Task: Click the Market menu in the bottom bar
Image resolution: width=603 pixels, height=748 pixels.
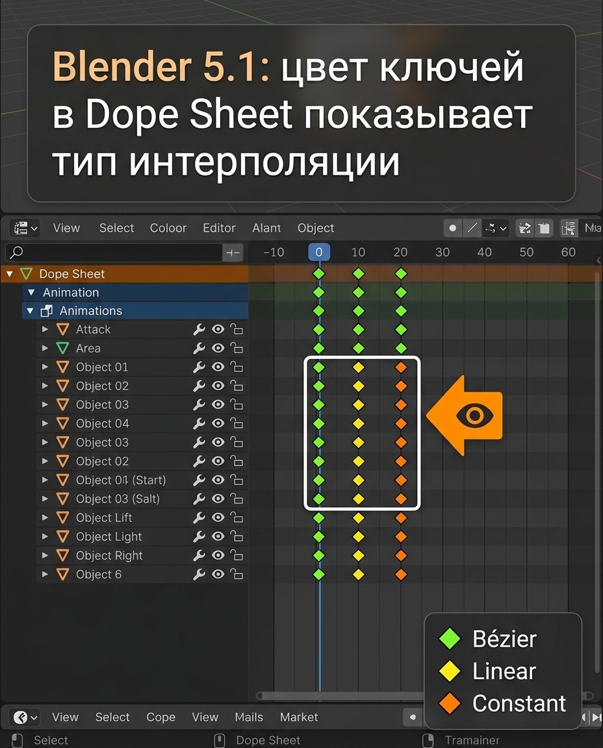Action: (x=298, y=717)
